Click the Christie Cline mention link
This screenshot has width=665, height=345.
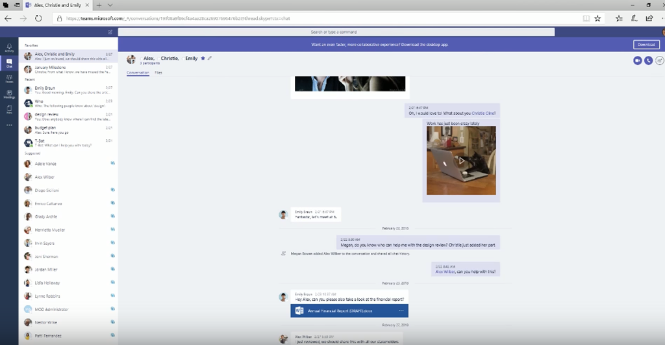(484, 113)
